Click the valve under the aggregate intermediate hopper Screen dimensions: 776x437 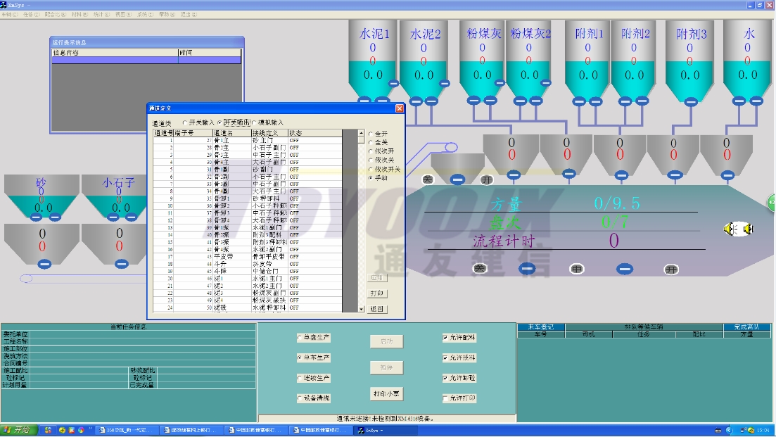click(457, 179)
